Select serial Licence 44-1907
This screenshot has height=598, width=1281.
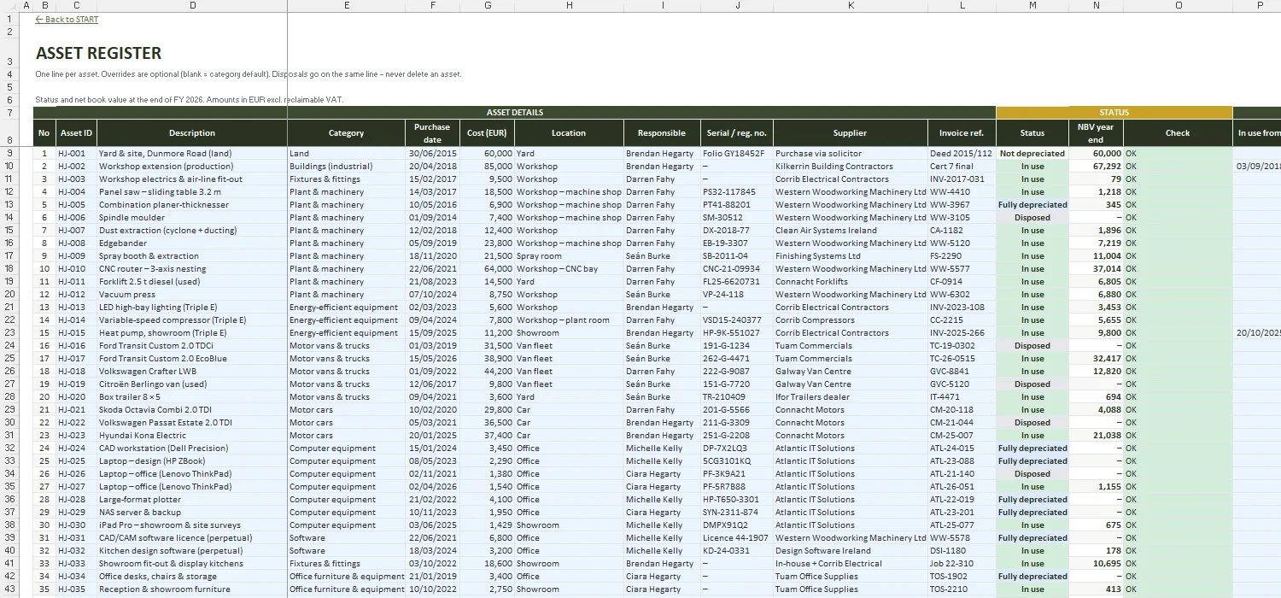coord(737,538)
